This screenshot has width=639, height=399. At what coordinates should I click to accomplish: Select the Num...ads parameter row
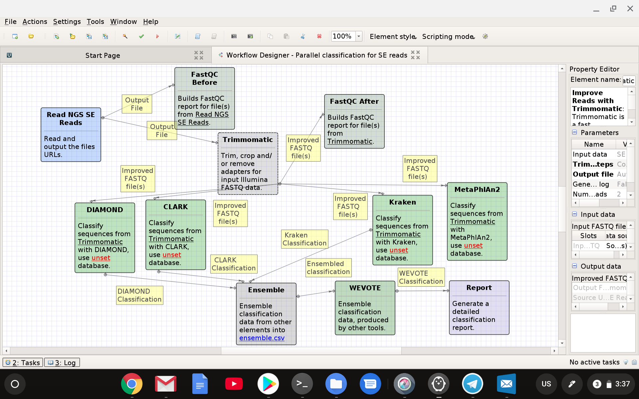tap(599, 194)
